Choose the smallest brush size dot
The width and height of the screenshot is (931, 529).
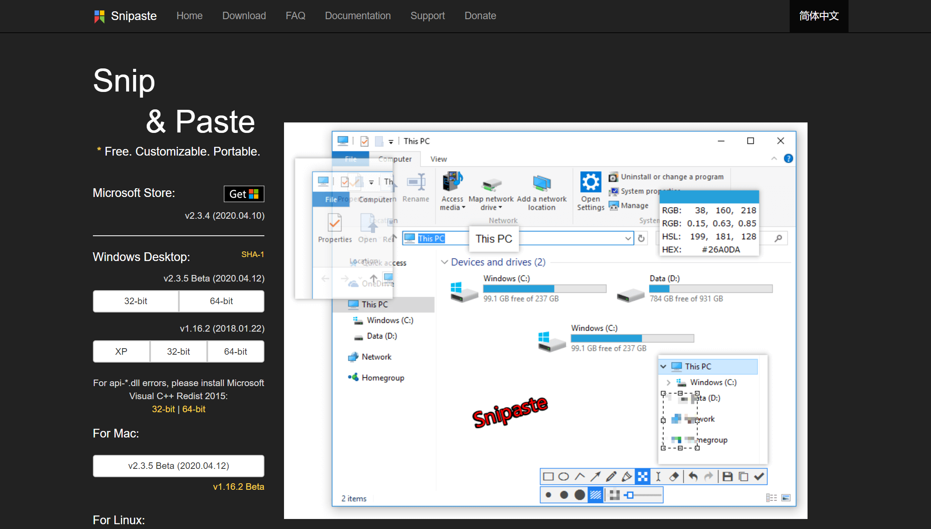pos(548,495)
